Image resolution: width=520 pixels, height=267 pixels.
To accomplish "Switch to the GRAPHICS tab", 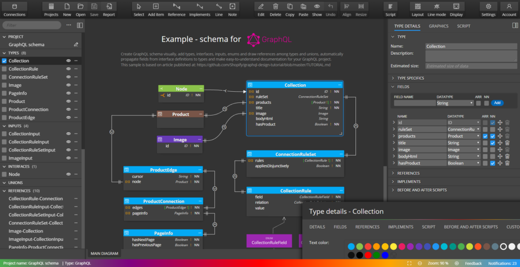I will [x=438, y=26].
